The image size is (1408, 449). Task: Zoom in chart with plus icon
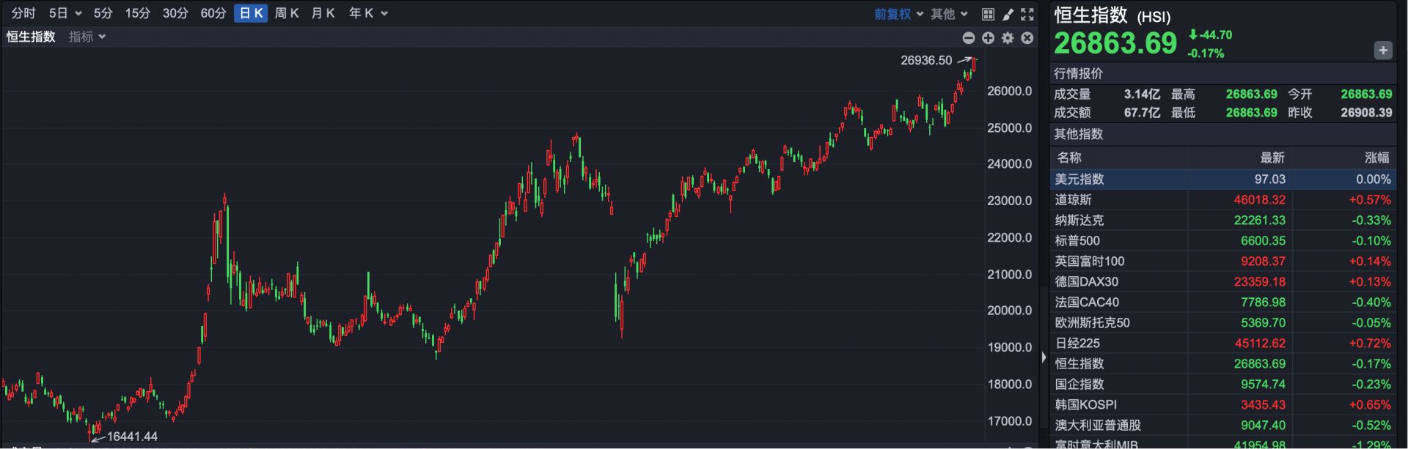tap(988, 38)
